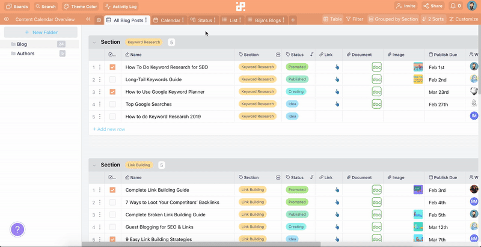The height and width of the screenshot is (247, 481).
Task: Open link for Long-Tail Keywords Guide
Action: (337, 79)
